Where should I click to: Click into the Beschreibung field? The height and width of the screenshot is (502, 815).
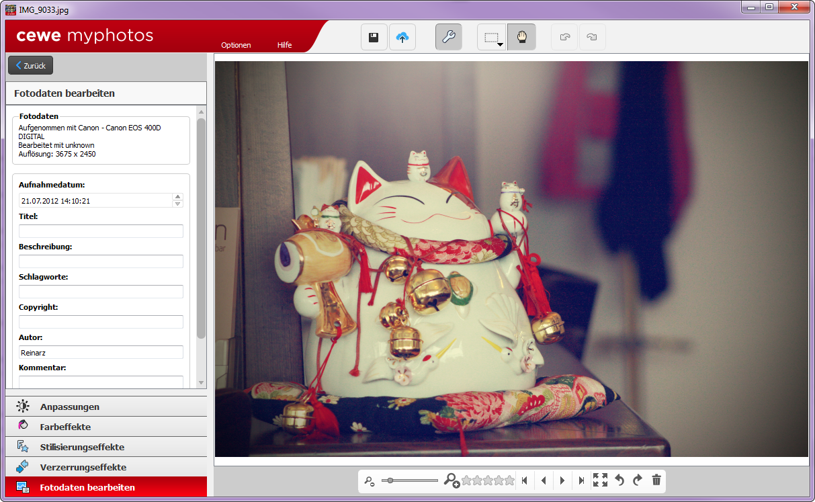pos(101,261)
